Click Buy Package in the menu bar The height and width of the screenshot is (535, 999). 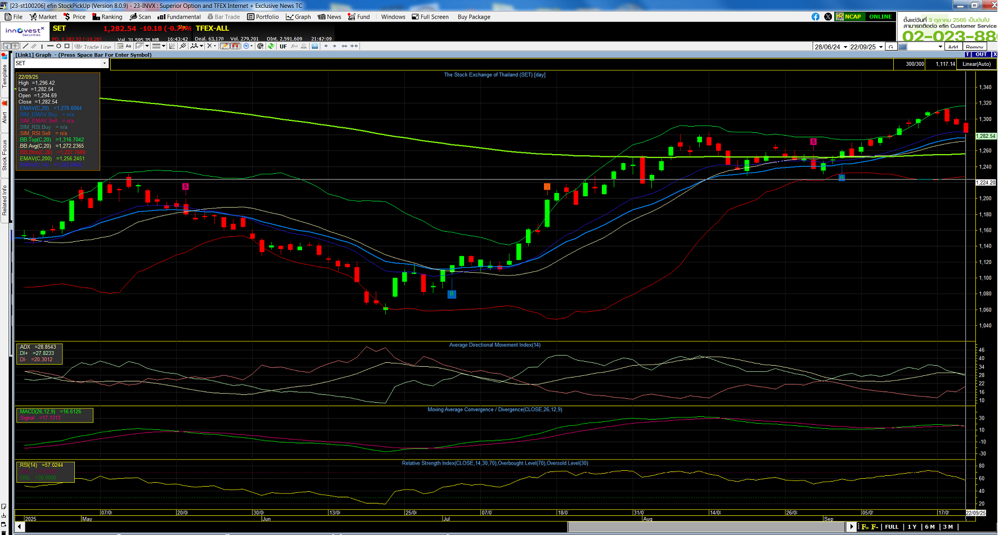tap(474, 17)
